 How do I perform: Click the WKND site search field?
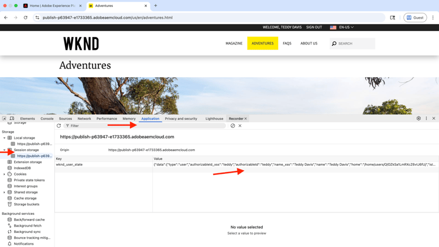(x=352, y=44)
